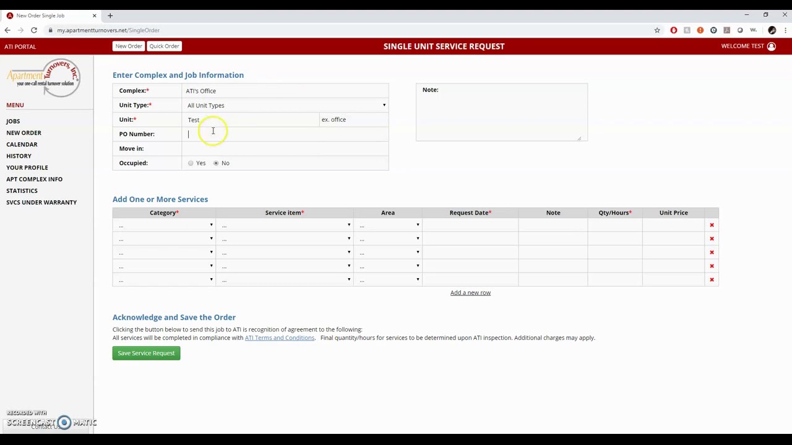Click Save Service Request button
This screenshot has height=445, width=792.
(146, 354)
